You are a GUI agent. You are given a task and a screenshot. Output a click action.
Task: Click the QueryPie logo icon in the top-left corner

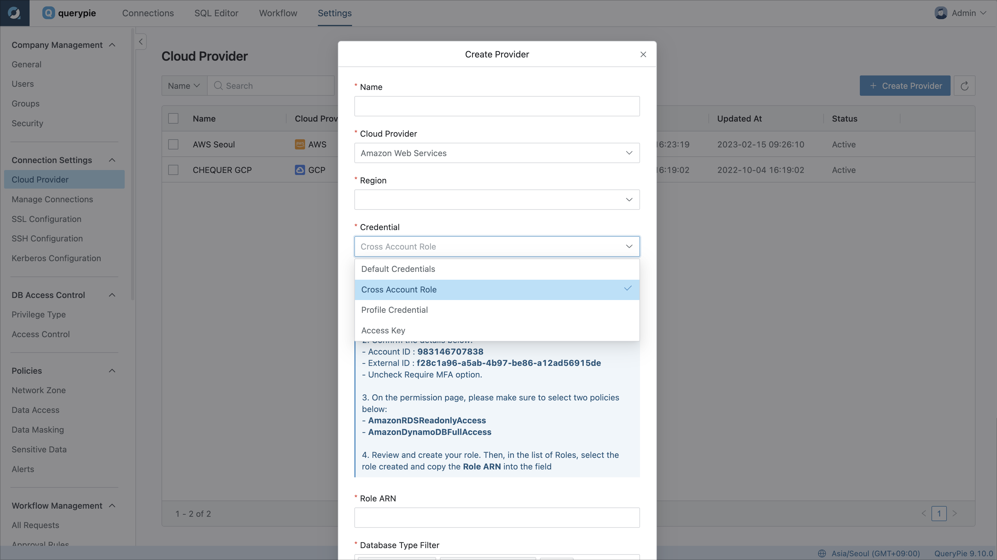tap(14, 13)
